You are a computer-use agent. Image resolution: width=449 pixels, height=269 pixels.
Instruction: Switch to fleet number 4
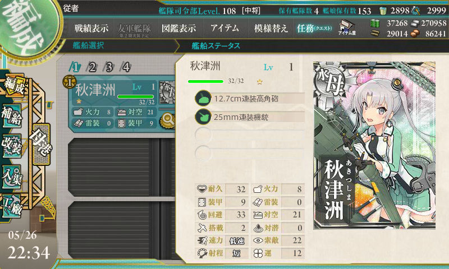click(x=126, y=67)
